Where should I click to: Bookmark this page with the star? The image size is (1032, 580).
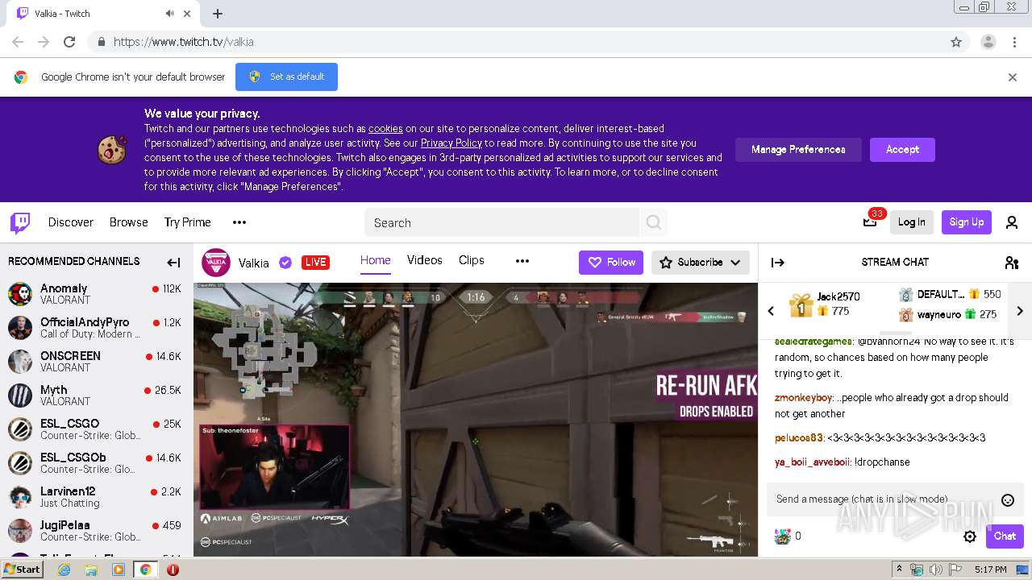(x=956, y=42)
